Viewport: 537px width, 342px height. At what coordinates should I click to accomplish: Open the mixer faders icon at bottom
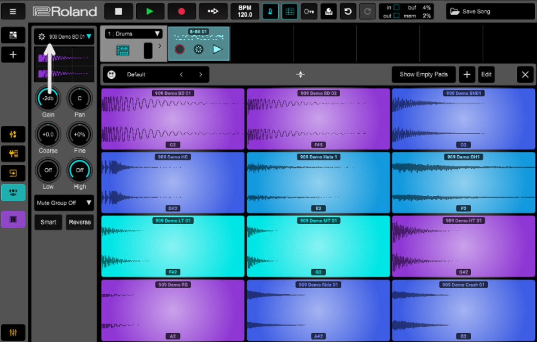pos(13,333)
